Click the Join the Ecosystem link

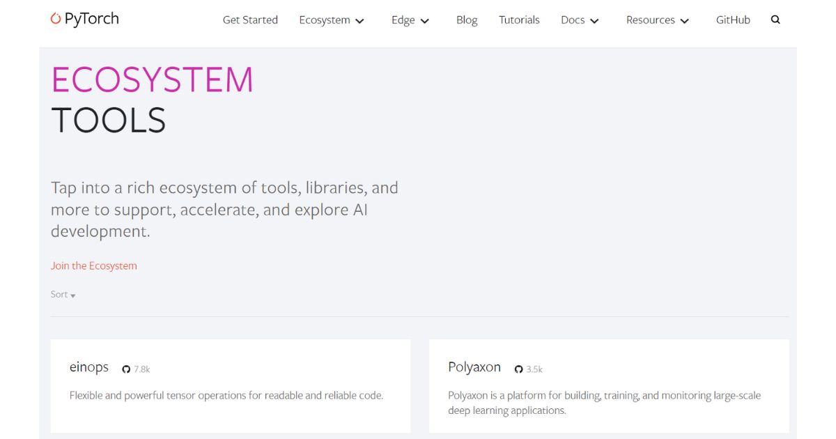coord(94,265)
